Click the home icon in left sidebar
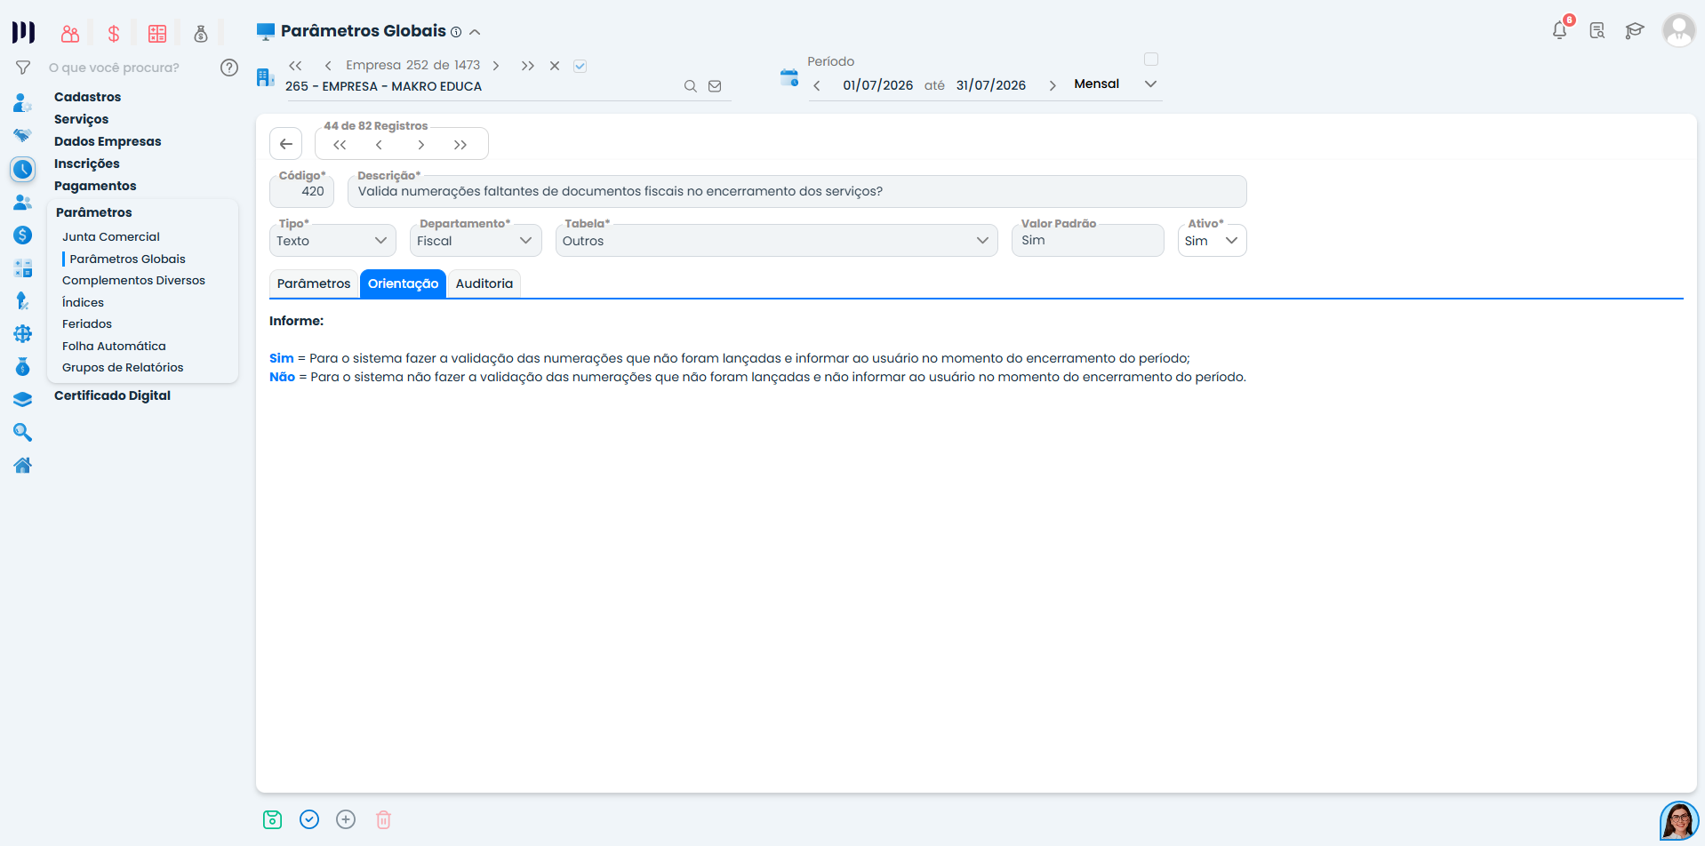The image size is (1705, 846). 23,465
